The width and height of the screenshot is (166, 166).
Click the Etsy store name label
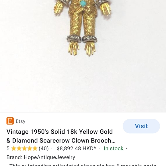point(20,121)
